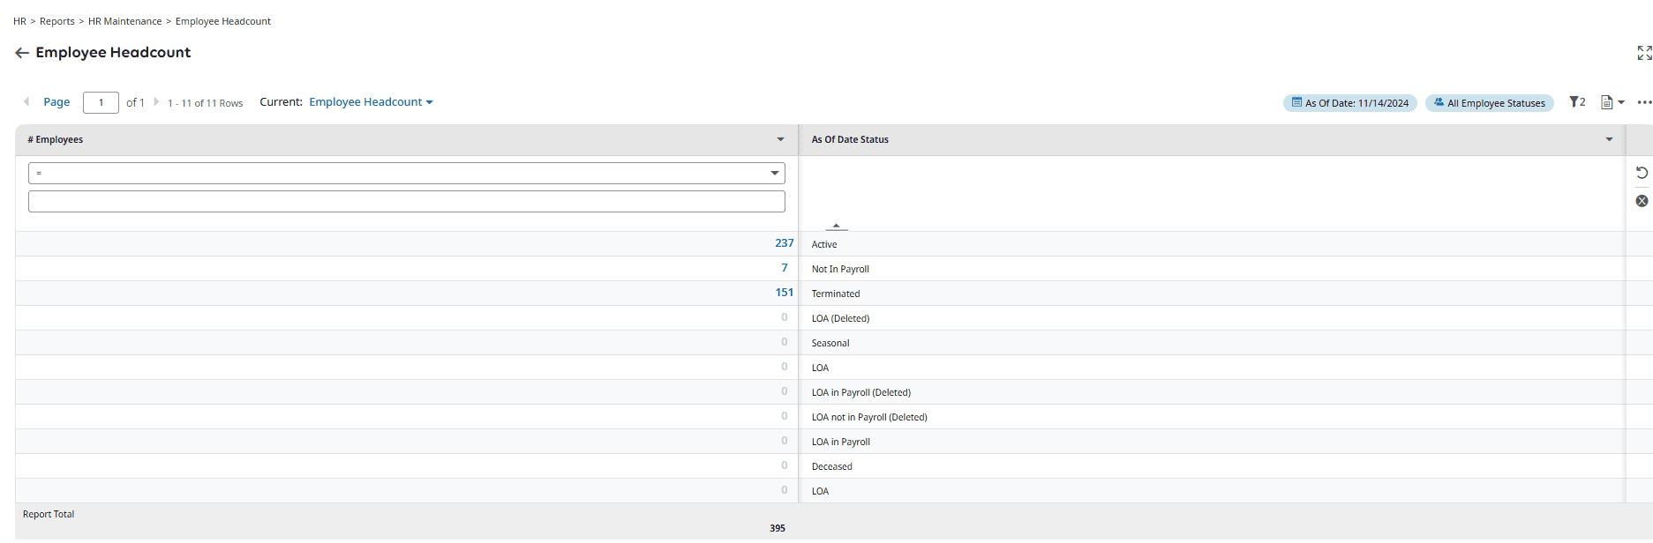
Task: Open the equals operator filter dropdown
Action: coord(407,173)
